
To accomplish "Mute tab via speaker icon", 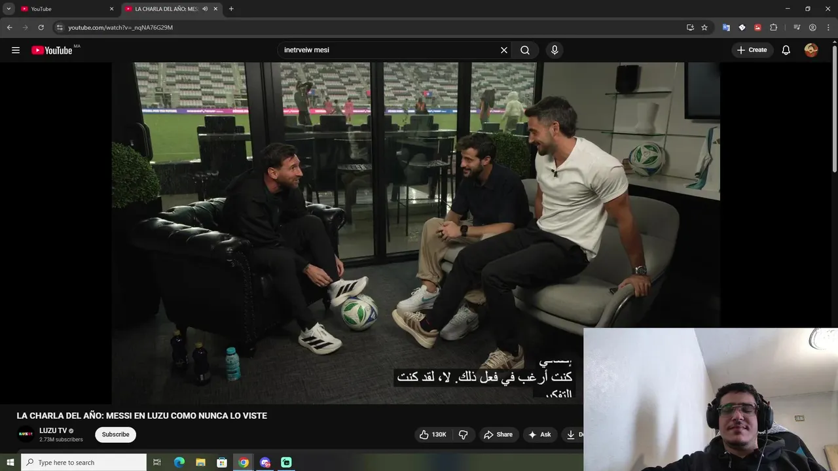I will tap(205, 9).
